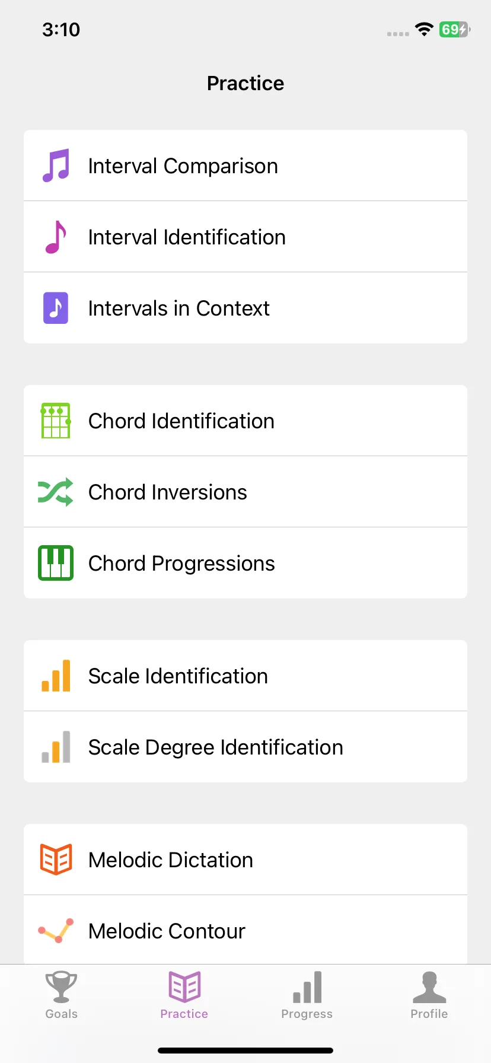The height and width of the screenshot is (1063, 491).
Task: Choose Melodic Dictation from the list
Action: pos(245,860)
